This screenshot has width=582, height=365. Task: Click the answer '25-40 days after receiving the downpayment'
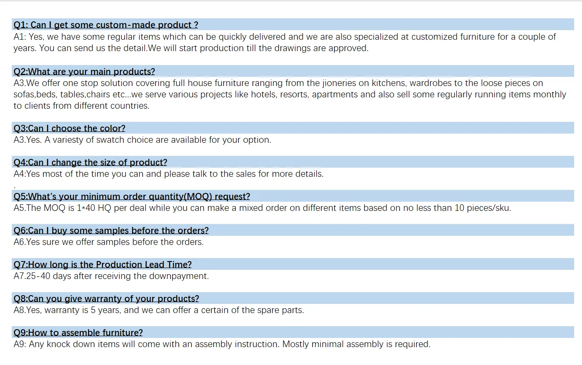click(111, 276)
